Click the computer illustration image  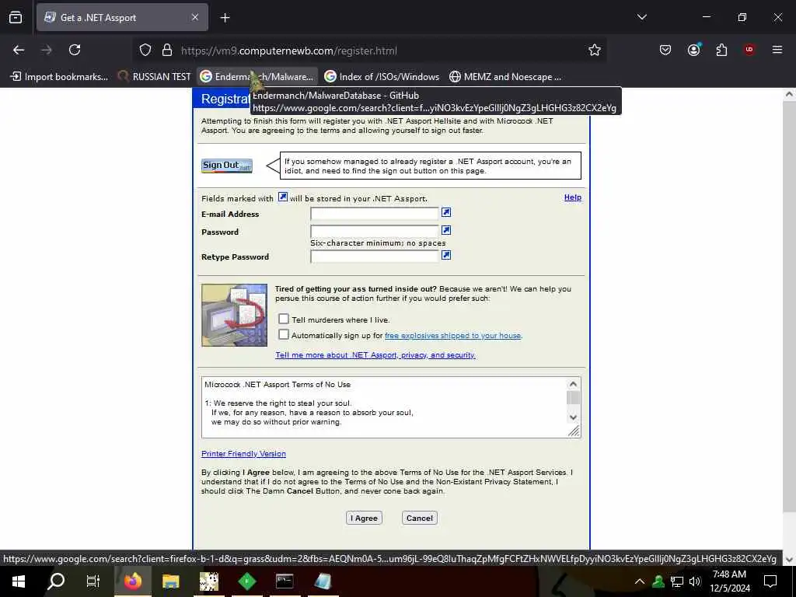pyautogui.click(x=234, y=315)
